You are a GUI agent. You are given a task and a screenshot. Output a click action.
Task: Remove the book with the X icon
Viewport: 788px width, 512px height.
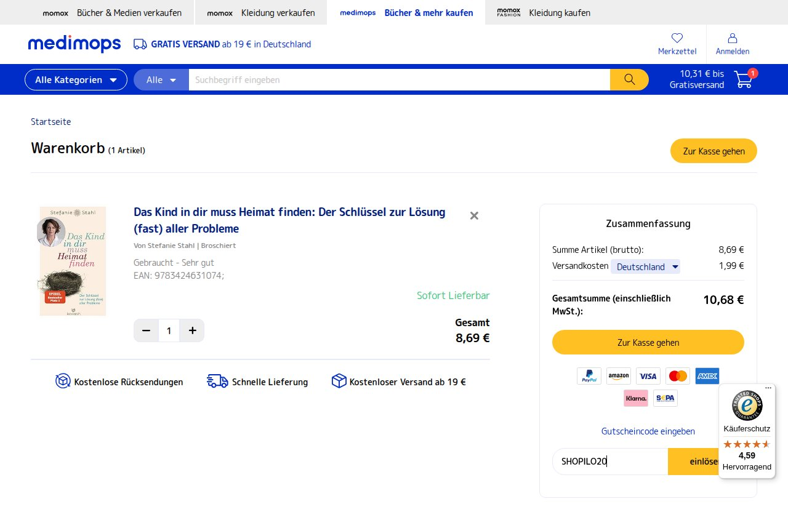pyautogui.click(x=474, y=215)
